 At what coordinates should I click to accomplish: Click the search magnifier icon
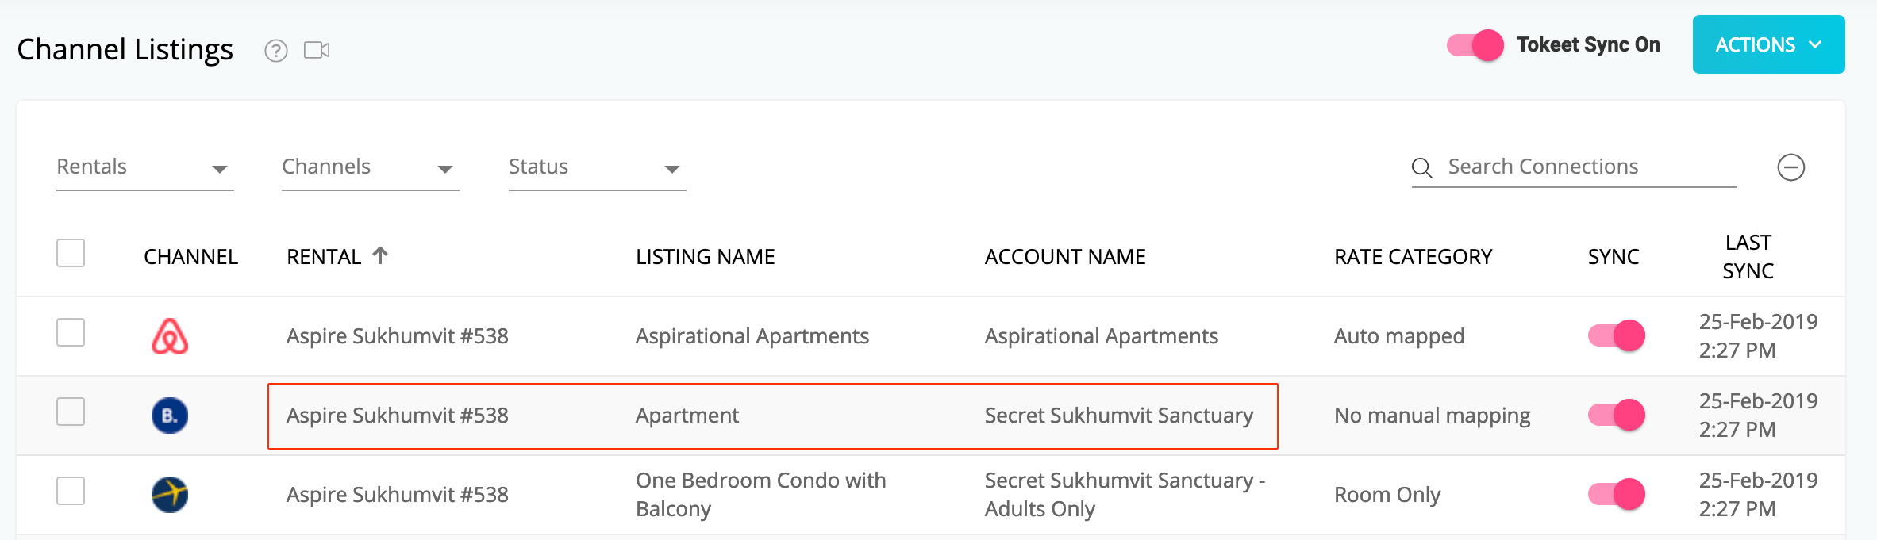(1422, 168)
